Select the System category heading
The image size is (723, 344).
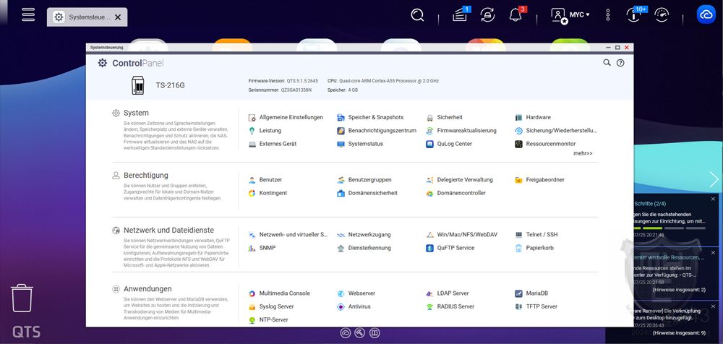[x=136, y=113]
